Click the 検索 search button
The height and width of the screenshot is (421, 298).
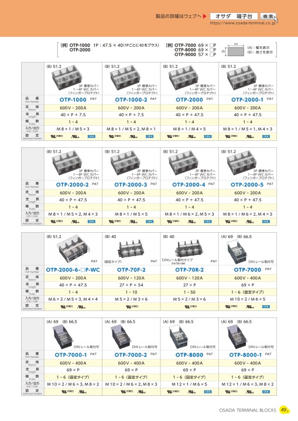tap(268, 16)
